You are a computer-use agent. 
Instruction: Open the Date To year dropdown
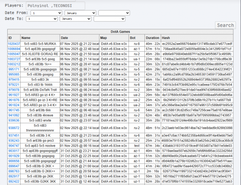coord(110,19)
